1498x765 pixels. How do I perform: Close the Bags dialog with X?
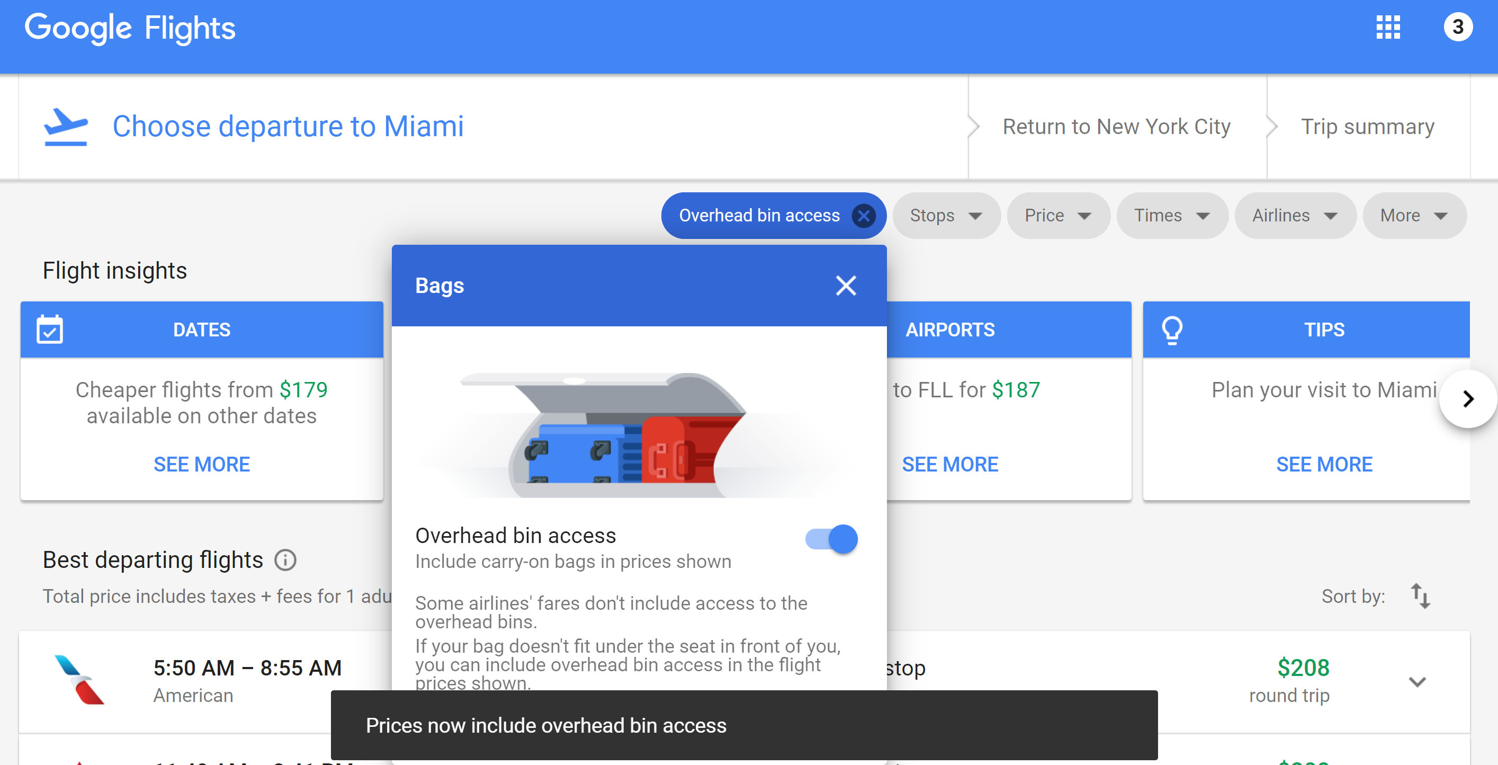pyautogui.click(x=846, y=286)
